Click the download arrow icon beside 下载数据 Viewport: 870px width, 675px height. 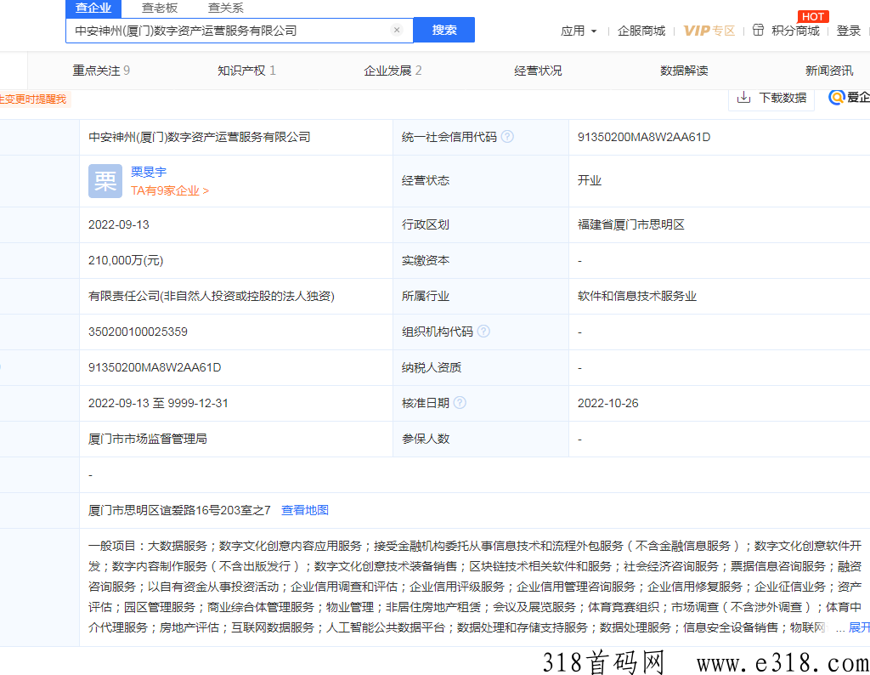pyautogui.click(x=743, y=98)
